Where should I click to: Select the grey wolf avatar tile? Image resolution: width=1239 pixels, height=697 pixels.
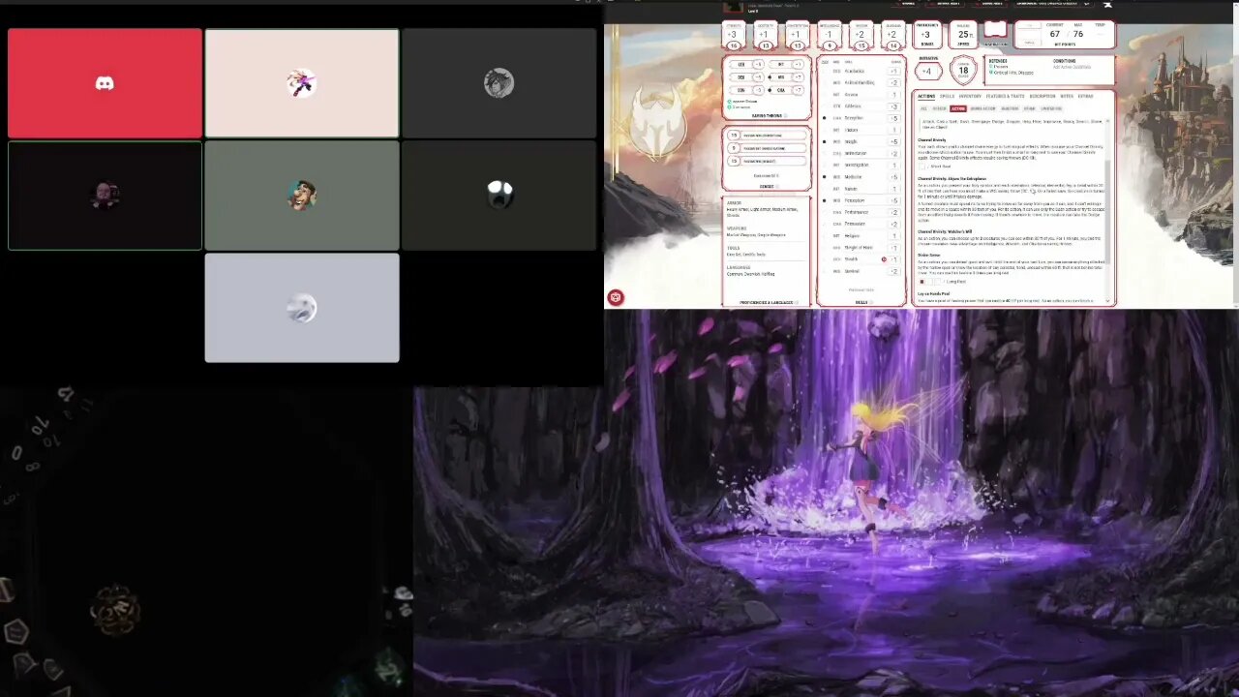(x=499, y=83)
